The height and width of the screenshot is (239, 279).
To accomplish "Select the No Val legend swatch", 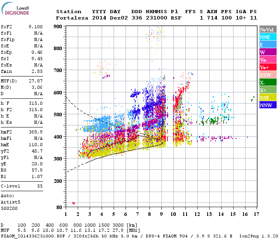I will point(268,29).
